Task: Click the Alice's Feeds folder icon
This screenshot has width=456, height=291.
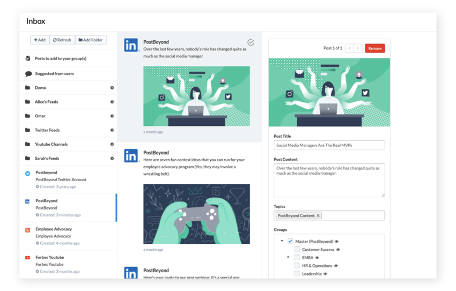Action: coord(27,102)
